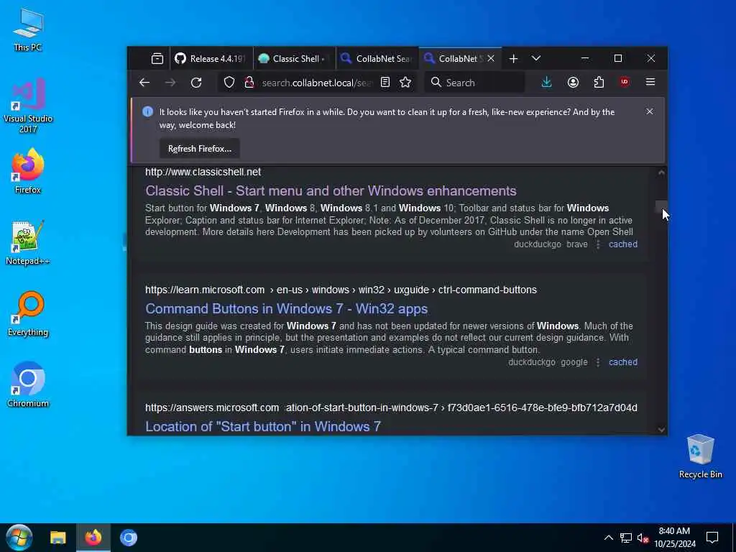Click http://www.classicshell.net URL text

tap(203, 172)
